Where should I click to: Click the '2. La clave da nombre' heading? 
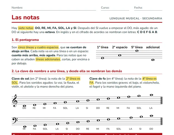(x=67, y=71)
